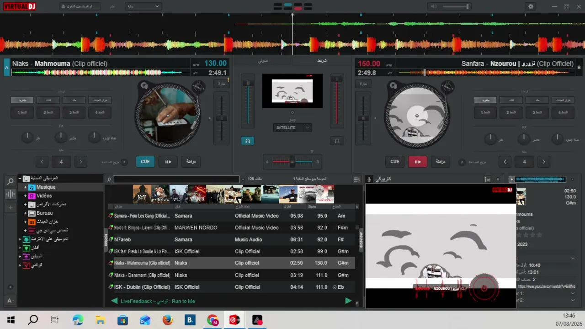Open Windows taskbar search
The height and width of the screenshot is (329, 585).
pos(33,320)
